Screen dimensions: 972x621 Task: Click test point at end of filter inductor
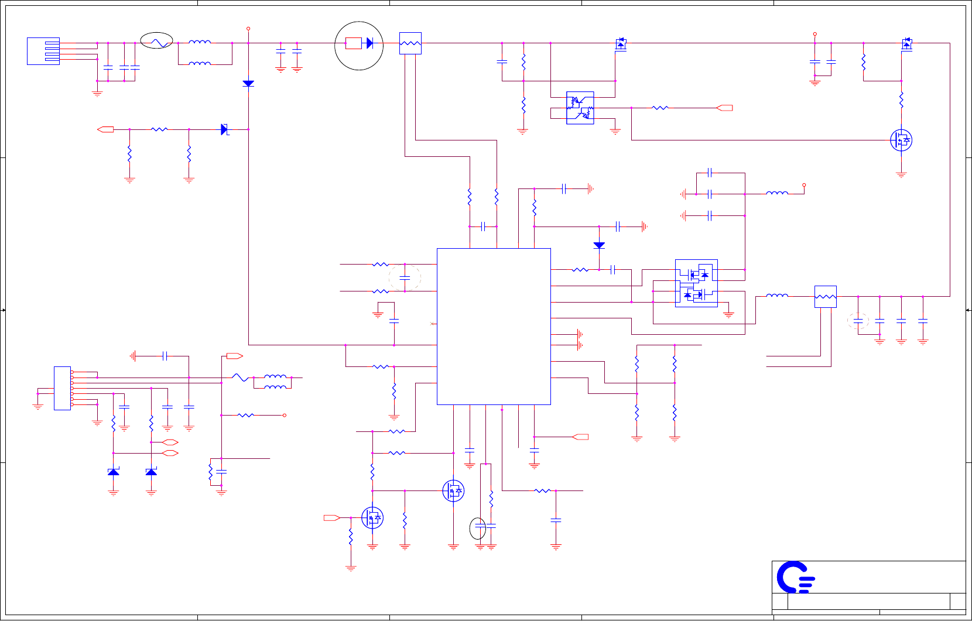[804, 185]
